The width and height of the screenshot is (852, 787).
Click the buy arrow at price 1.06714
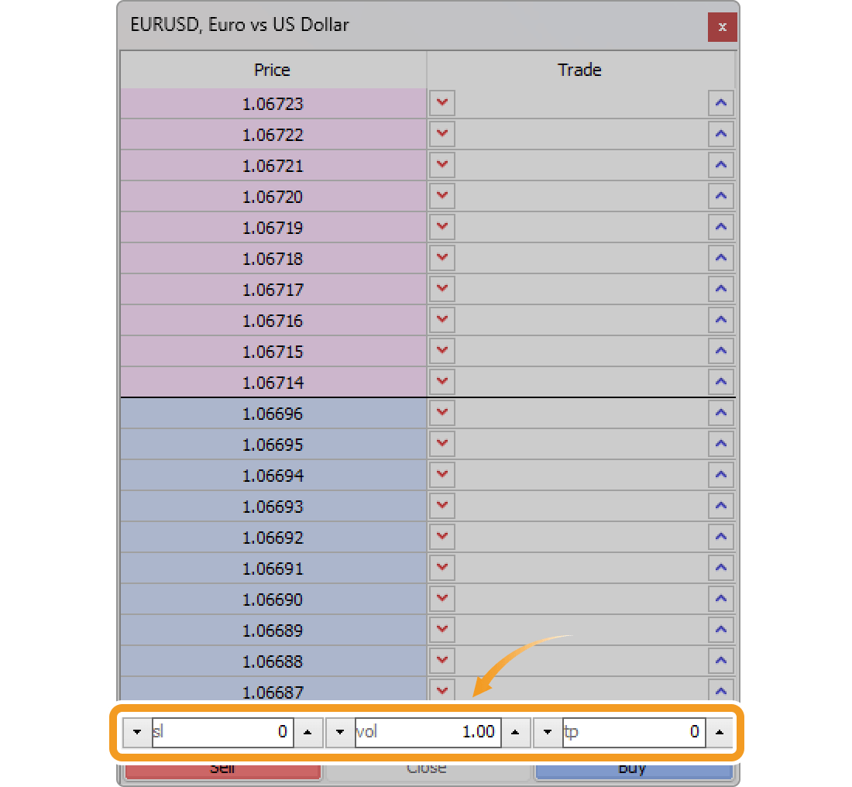(721, 382)
